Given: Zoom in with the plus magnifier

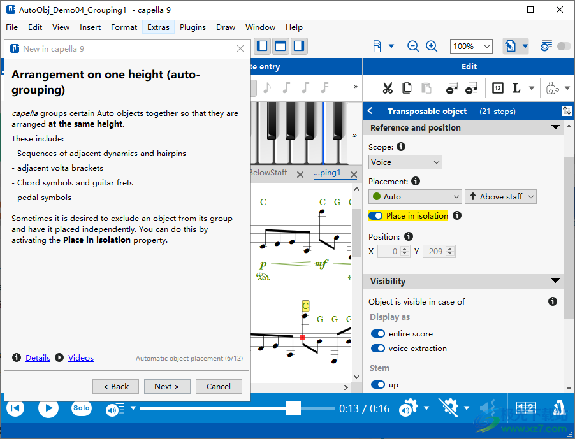Looking at the screenshot, I should (x=432, y=46).
